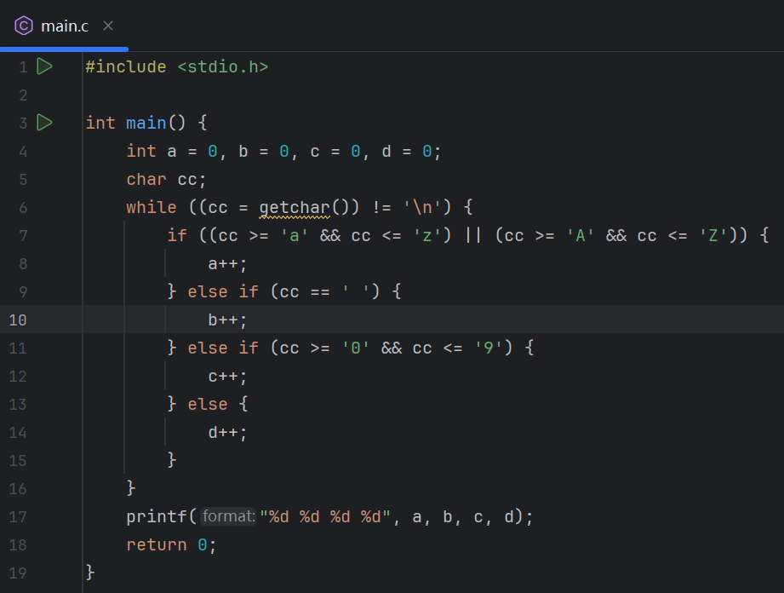This screenshot has height=593, width=784.
Task: Place the cursor on the b++ statement
Action: point(227,320)
